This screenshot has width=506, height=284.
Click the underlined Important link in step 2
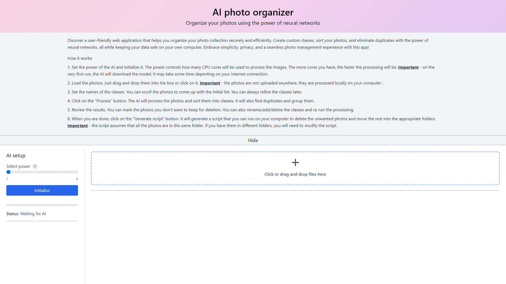point(210,83)
